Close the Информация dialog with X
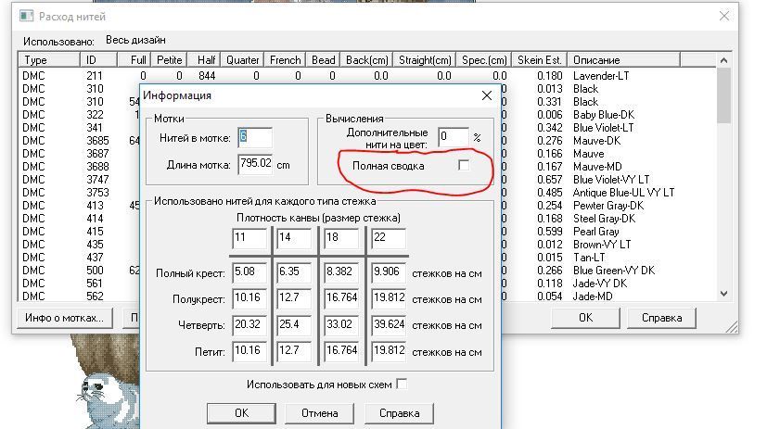This screenshot has height=429, width=780. (486, 95)
